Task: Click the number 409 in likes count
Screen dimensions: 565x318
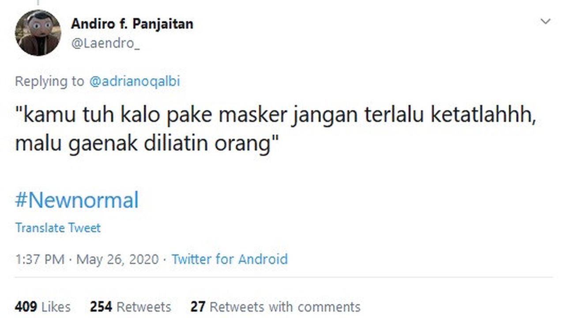Action: coord(26,307)
